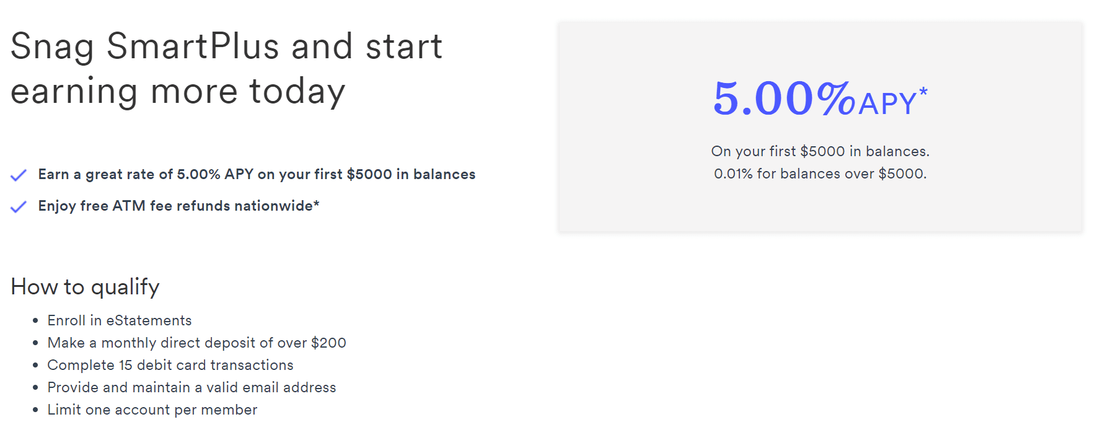
Task: Click 'Enroll in eStatements' requirement
Action: 120,320
